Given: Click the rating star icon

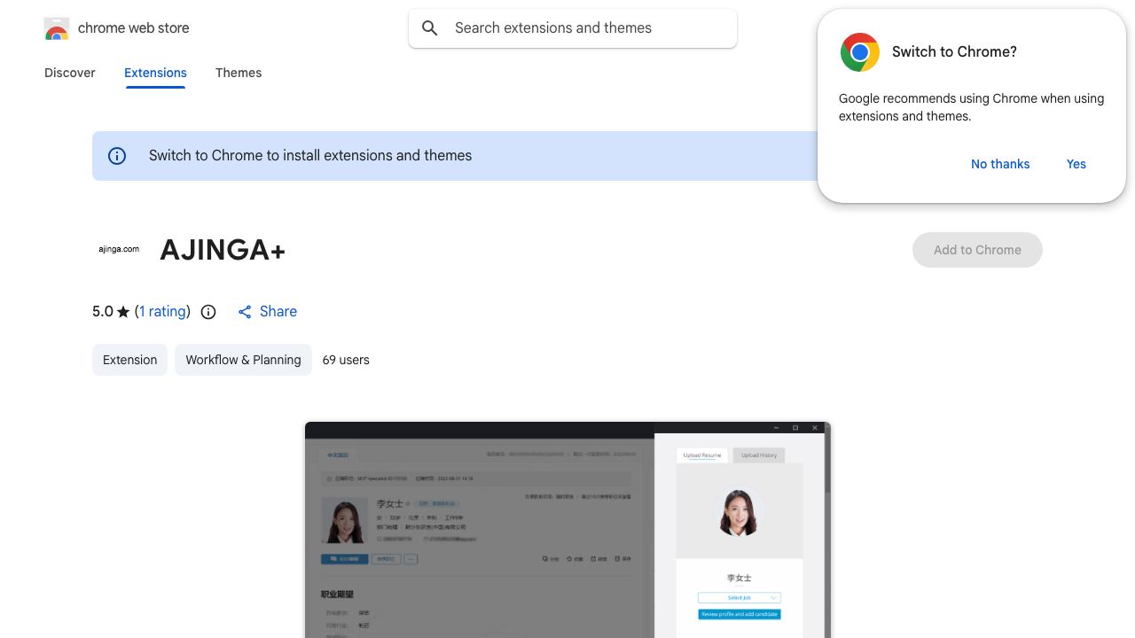Looking at the screenshot, I should point(123,312).
